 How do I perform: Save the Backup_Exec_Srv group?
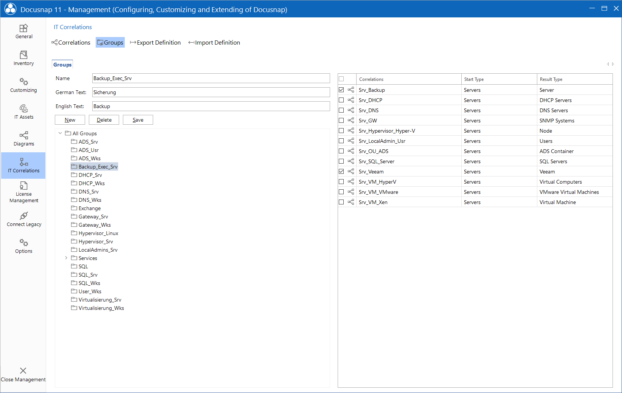coord(138,119)
